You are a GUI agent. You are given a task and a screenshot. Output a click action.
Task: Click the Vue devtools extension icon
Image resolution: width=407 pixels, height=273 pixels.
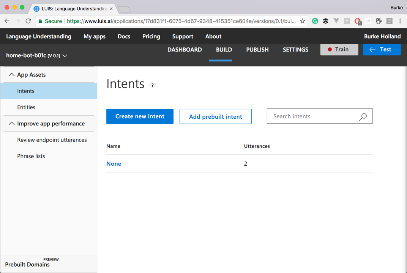[336, 21]
